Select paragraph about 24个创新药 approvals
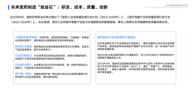192x108 pixels. click(136, 56)
